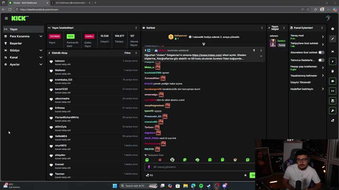Toggle the broadcast signal icon in the right toolbar
This screenshot has height=190, width=339.
click(333, 91)
